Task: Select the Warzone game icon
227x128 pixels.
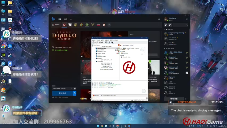Action: pos(70,25)
